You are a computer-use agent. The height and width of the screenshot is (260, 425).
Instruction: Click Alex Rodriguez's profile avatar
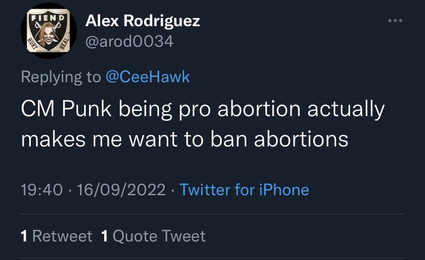point(48,30)
